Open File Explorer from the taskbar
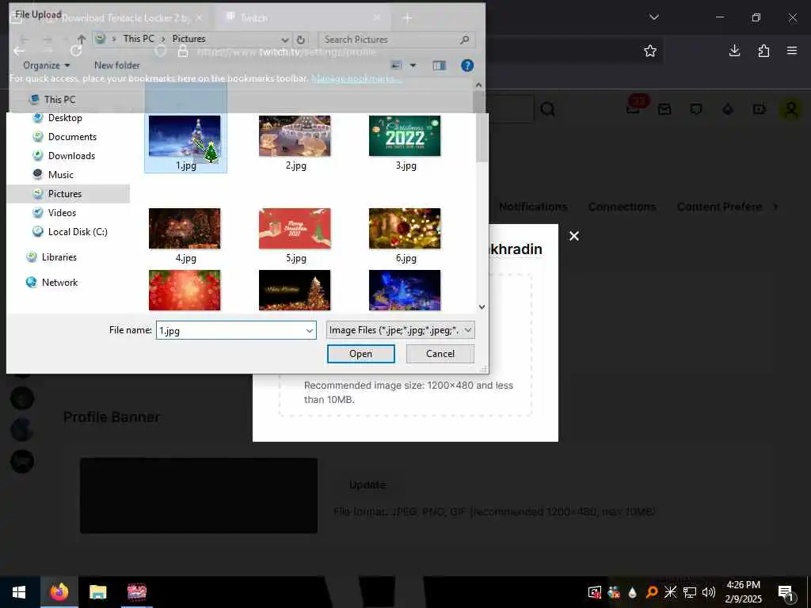This screenshot has width=811, height=608. [x=97, y=592]
